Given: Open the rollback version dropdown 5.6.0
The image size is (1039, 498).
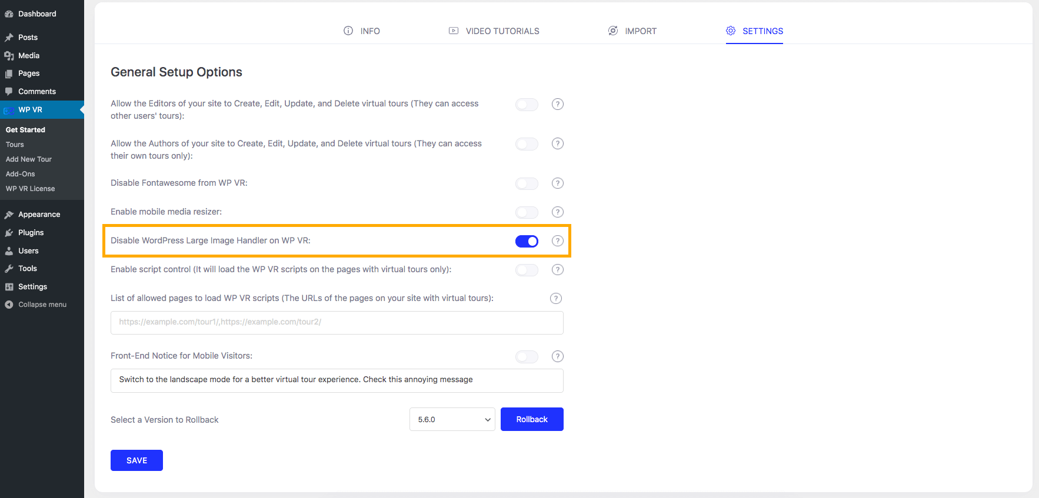Looking at the screenshot, I should point(452,419).
